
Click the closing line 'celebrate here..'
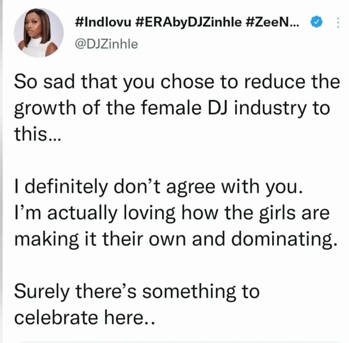pos(84,318)
